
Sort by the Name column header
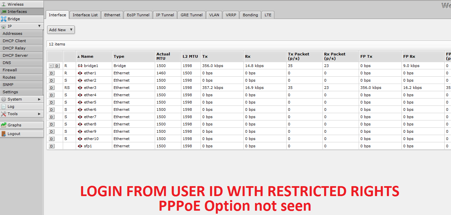(94, 56)
